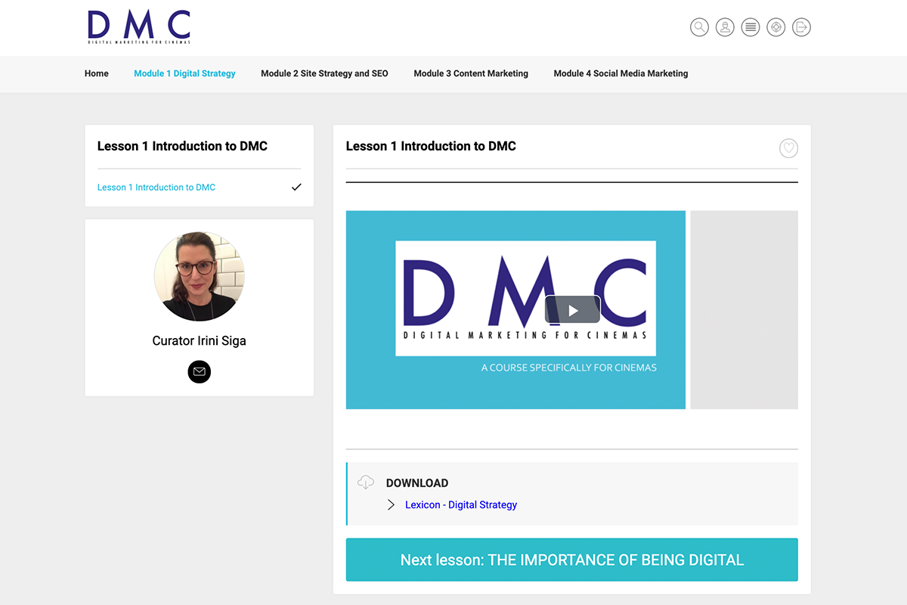Click the user profile icon top right
This screenshot has width=907, height=605.
point(725,26)
